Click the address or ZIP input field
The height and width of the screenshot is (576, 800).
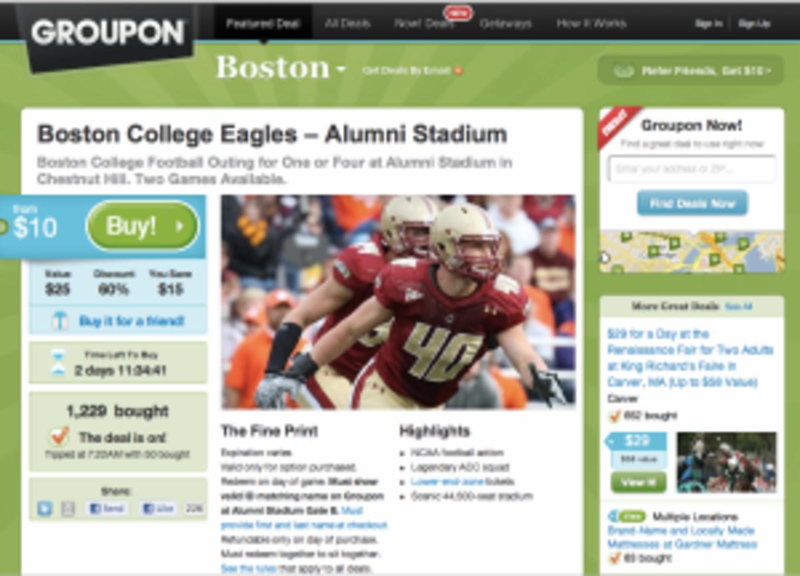pos(692,169)
